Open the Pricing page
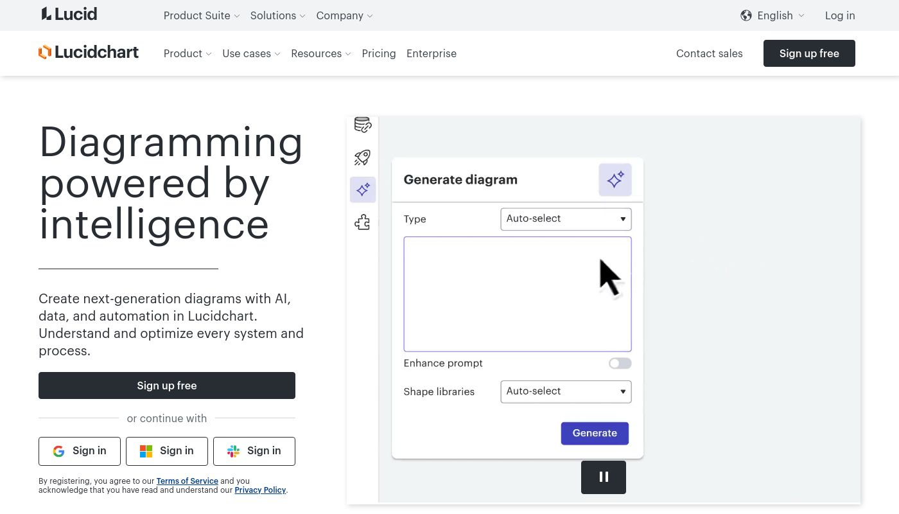This screenshot has width=899, height=514. [379, 53]
